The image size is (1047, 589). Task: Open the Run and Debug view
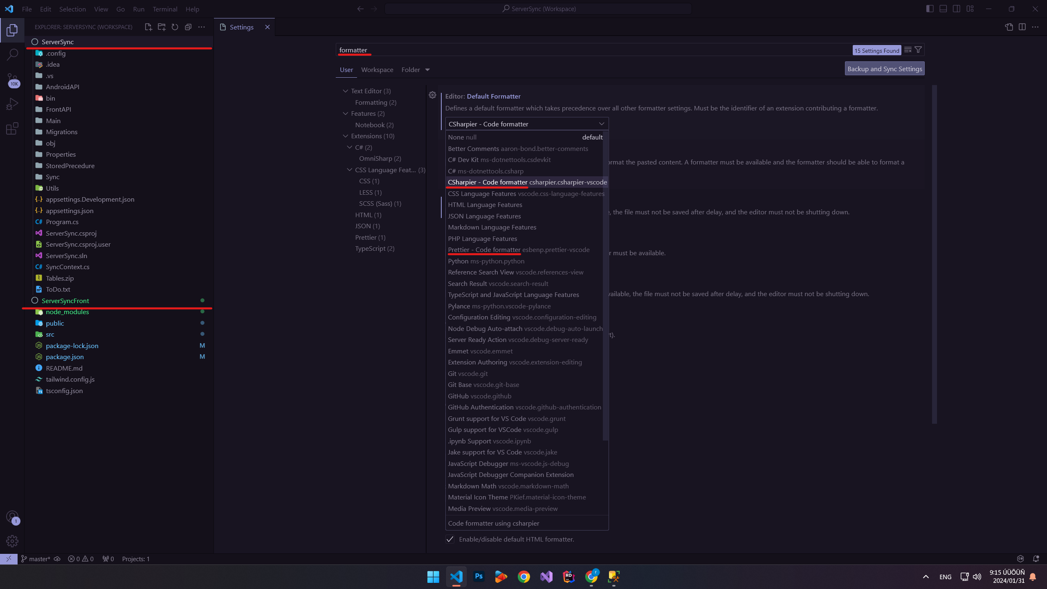click(12, 104)
